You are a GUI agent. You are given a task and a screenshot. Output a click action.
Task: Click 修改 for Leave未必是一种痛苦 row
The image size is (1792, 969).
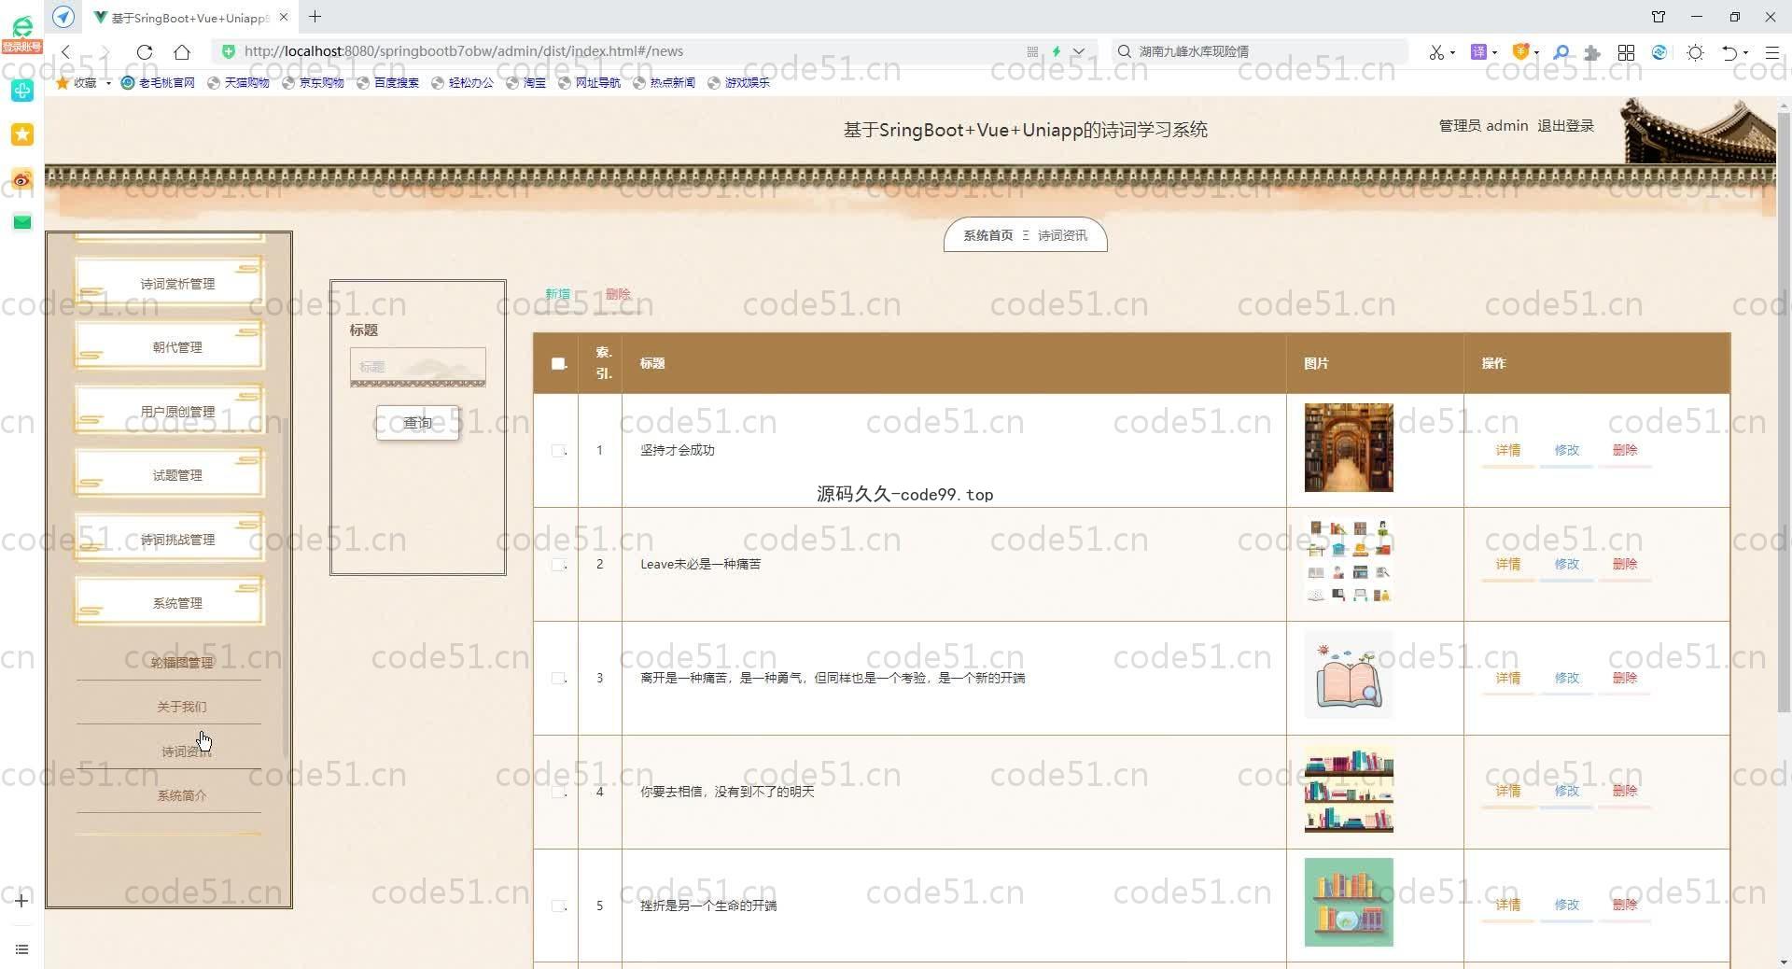(x=1567, y=564)
